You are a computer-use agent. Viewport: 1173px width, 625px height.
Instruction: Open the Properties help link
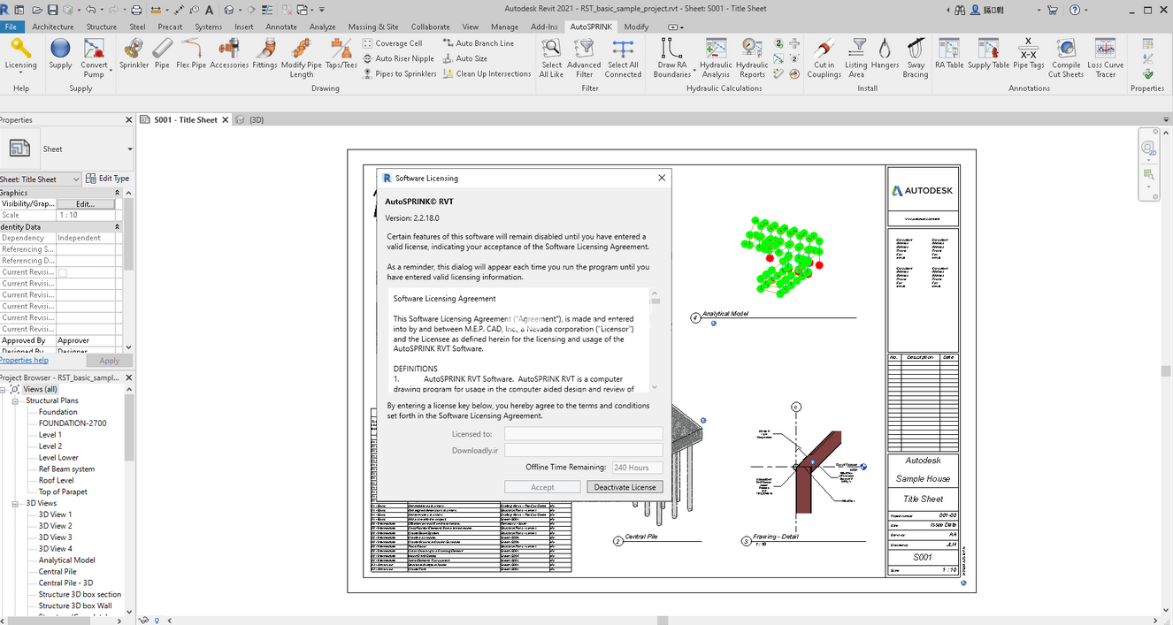[x=24, y=360]
